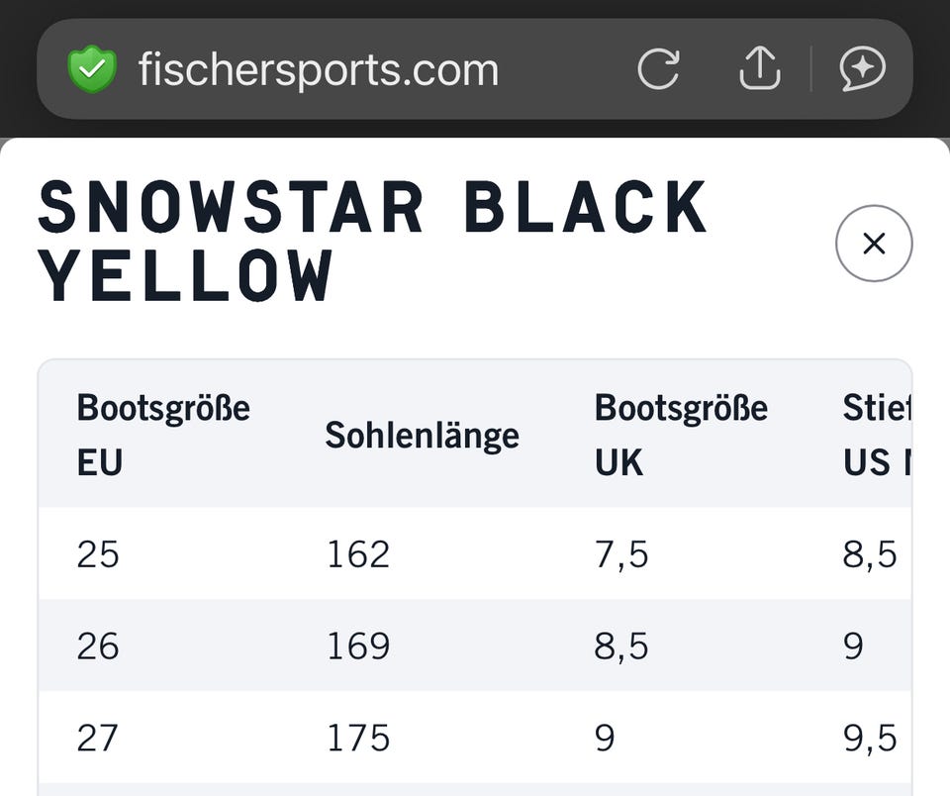Image resolution: width=950 pixels, height=796 pixels.
Task: Tap UK size 7,5 cell
Action: pyautogui.click(x=621, y=554)
